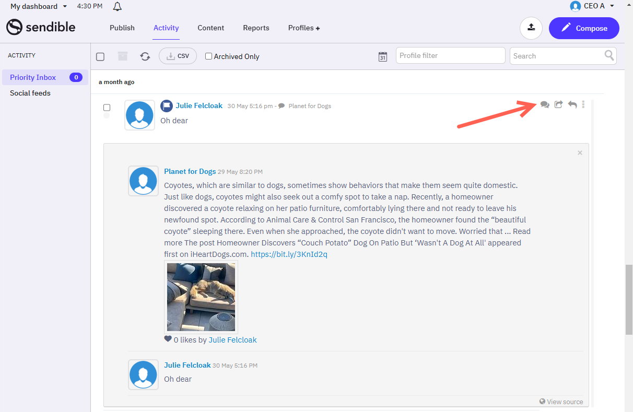Open the bit.ly/3KnId2q link
Screen dimensions: 633x412
(x=289, y=254)
